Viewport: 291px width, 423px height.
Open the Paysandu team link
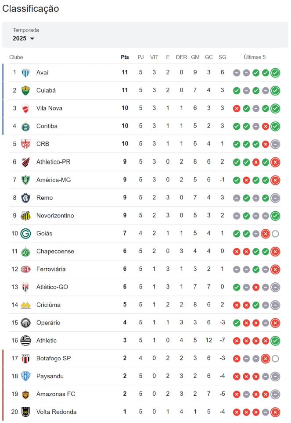coord(50,376)
